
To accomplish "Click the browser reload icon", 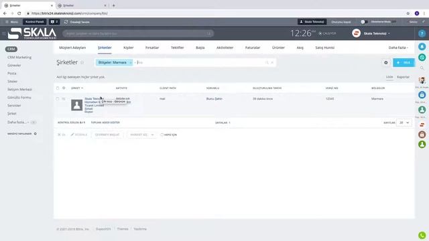I will [19, 13].
